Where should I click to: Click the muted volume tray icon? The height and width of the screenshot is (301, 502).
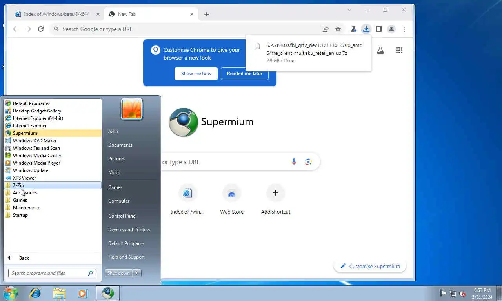462,293
